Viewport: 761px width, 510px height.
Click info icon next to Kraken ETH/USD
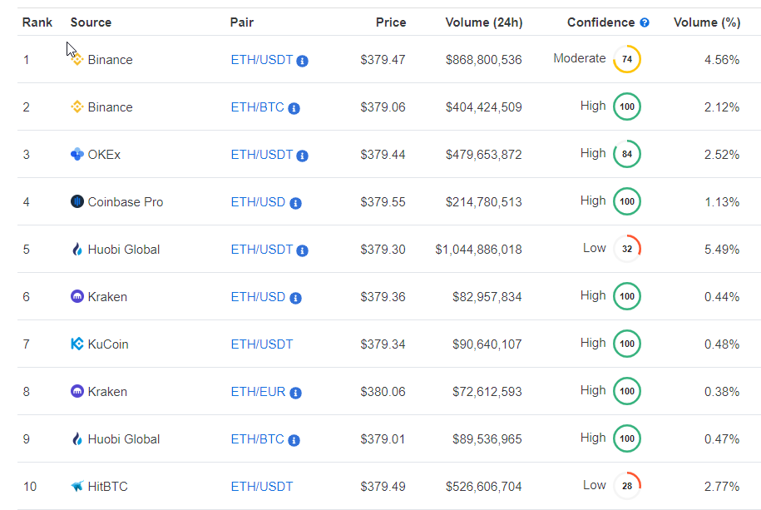click(x=295, y=298)
